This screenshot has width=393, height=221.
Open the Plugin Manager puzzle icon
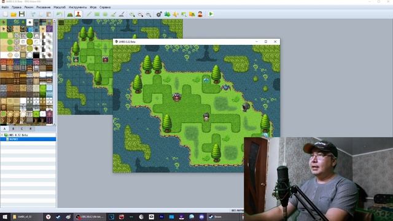[167, 14]
